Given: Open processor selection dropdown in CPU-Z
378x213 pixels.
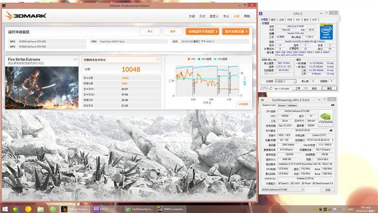Looking at the screenshot, I should click(285, 81).
